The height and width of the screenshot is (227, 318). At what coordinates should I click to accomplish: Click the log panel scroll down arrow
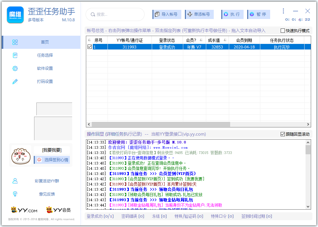(x=308, y=207)
